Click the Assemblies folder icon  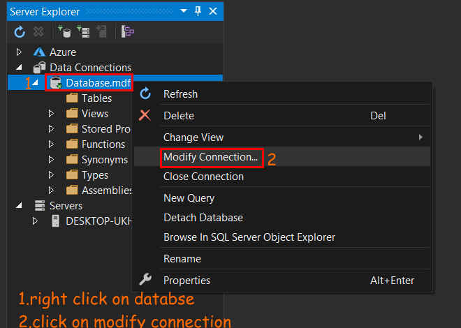click(72, 190)
